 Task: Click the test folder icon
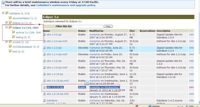10,51
